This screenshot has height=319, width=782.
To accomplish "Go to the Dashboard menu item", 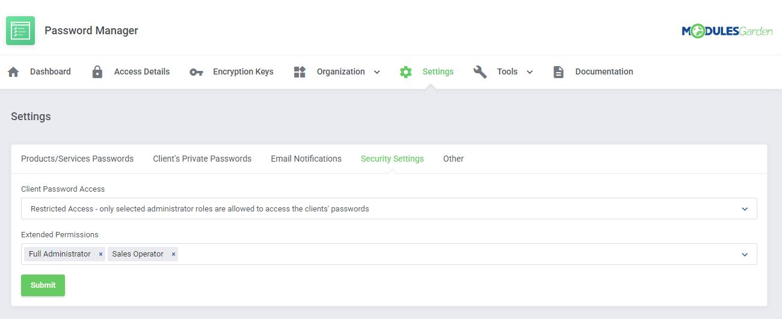I will 51,71.
